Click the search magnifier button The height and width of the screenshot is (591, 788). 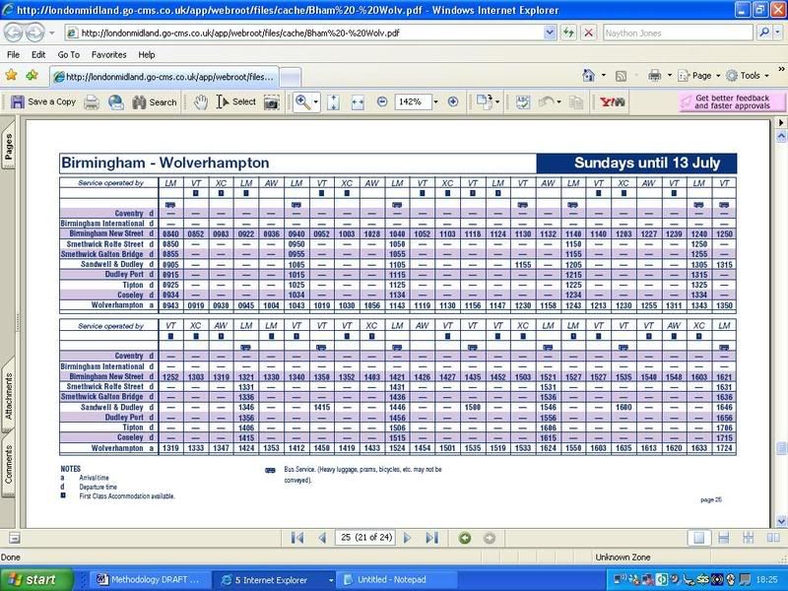coord(764,33)
